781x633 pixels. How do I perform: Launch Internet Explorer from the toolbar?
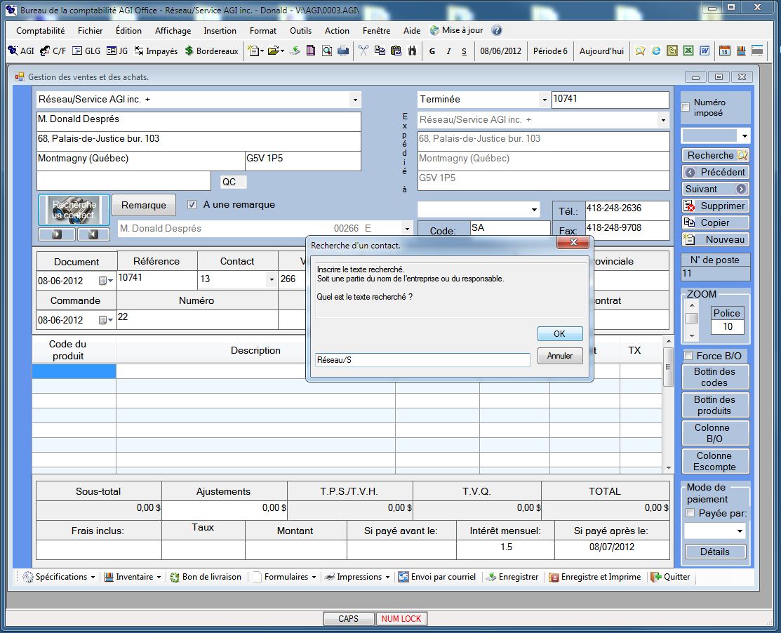[656, 51]
